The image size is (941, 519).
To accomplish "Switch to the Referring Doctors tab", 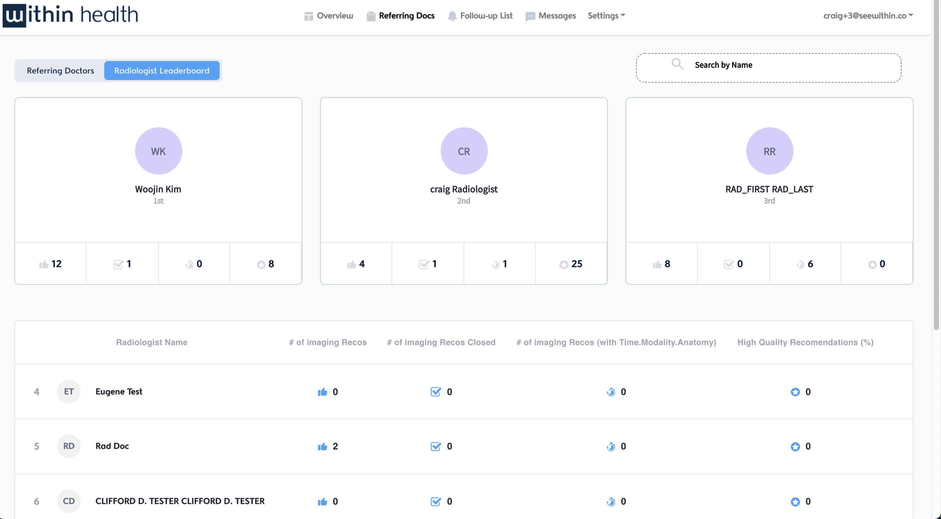I will pyautogui.click(x=60, y=71).
